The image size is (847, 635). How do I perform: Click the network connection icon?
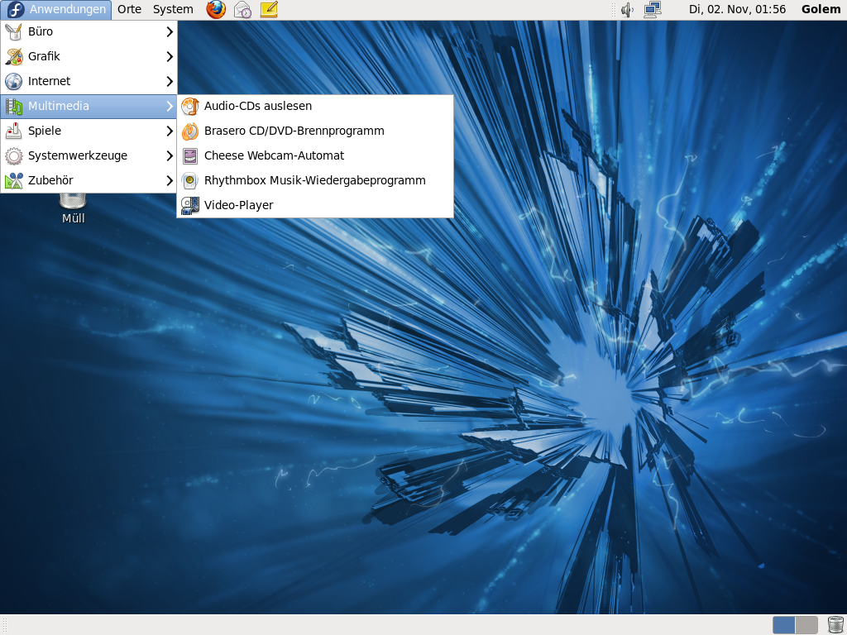653,10
